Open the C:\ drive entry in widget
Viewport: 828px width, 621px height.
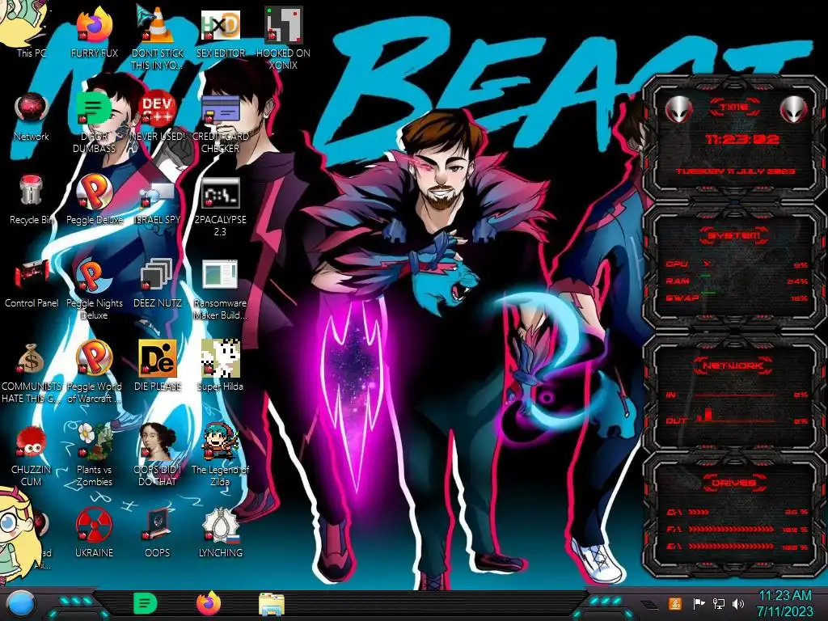[x=737, y=512]
